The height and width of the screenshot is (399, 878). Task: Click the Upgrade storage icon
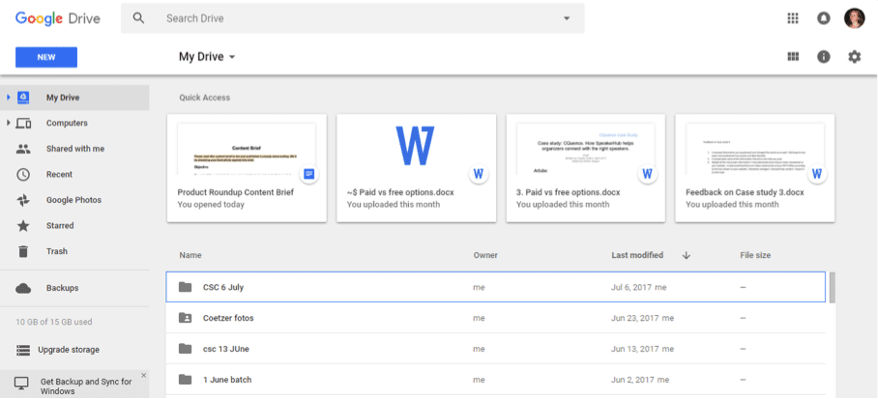click(23, 351)
